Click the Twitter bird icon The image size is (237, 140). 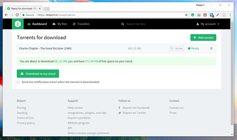pos(120,113)
